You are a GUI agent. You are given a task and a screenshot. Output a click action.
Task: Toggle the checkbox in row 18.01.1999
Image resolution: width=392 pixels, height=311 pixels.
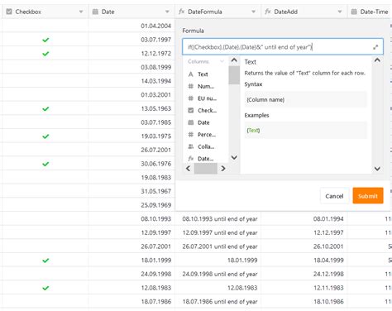point(45,261)
